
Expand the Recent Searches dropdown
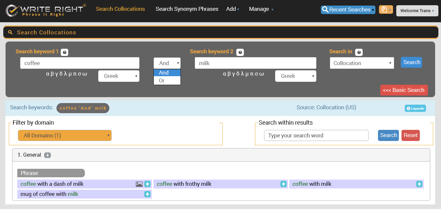pyautogui.click(x=348, y=10)
